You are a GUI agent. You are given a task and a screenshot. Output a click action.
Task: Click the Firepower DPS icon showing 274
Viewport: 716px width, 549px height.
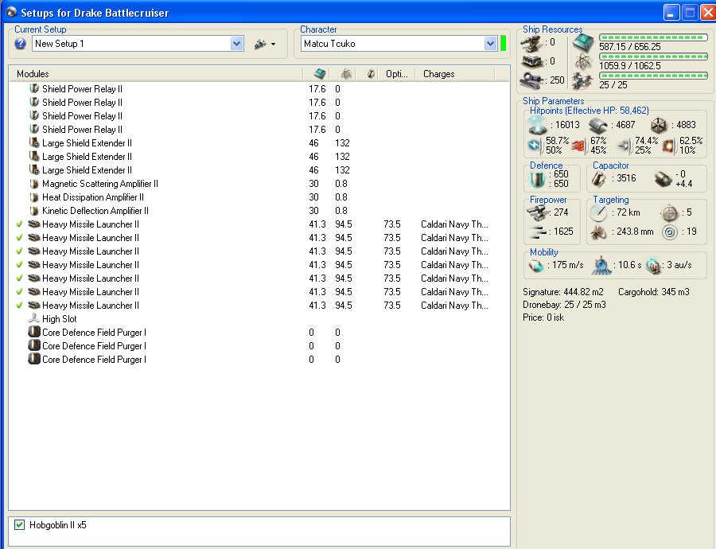point(538,213)
